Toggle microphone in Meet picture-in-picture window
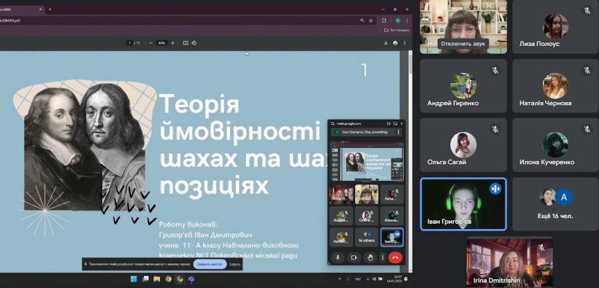 (x=337, y=258)
